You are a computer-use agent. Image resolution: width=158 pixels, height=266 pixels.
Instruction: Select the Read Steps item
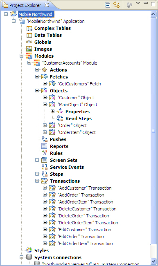(x=79, y=118)
